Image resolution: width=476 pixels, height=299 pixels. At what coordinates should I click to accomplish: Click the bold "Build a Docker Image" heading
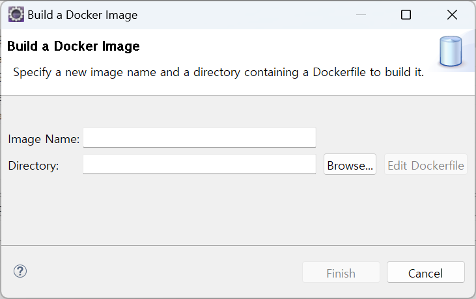(x=74, y=46)
